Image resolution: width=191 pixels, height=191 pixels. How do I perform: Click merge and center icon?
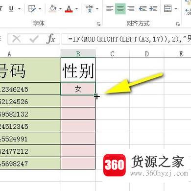[168, 8]
